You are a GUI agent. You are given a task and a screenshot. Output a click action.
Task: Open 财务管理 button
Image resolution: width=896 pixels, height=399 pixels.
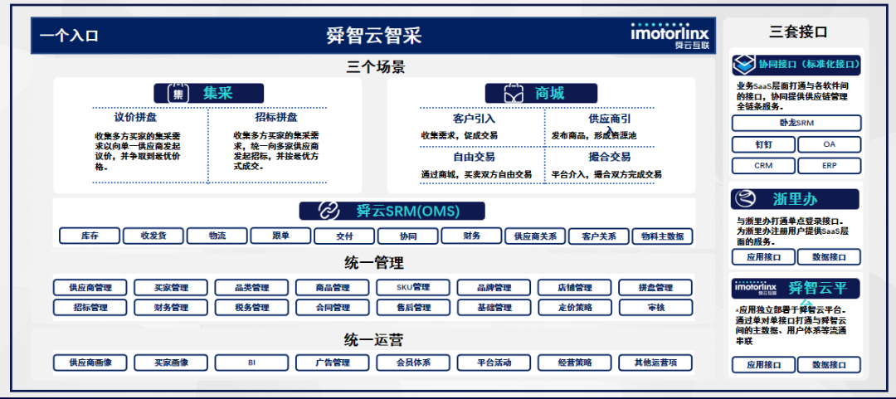171,308
